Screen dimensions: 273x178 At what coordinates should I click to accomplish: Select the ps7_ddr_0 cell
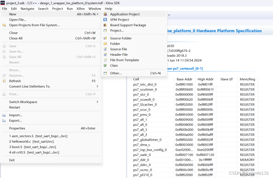click(141, 160)
